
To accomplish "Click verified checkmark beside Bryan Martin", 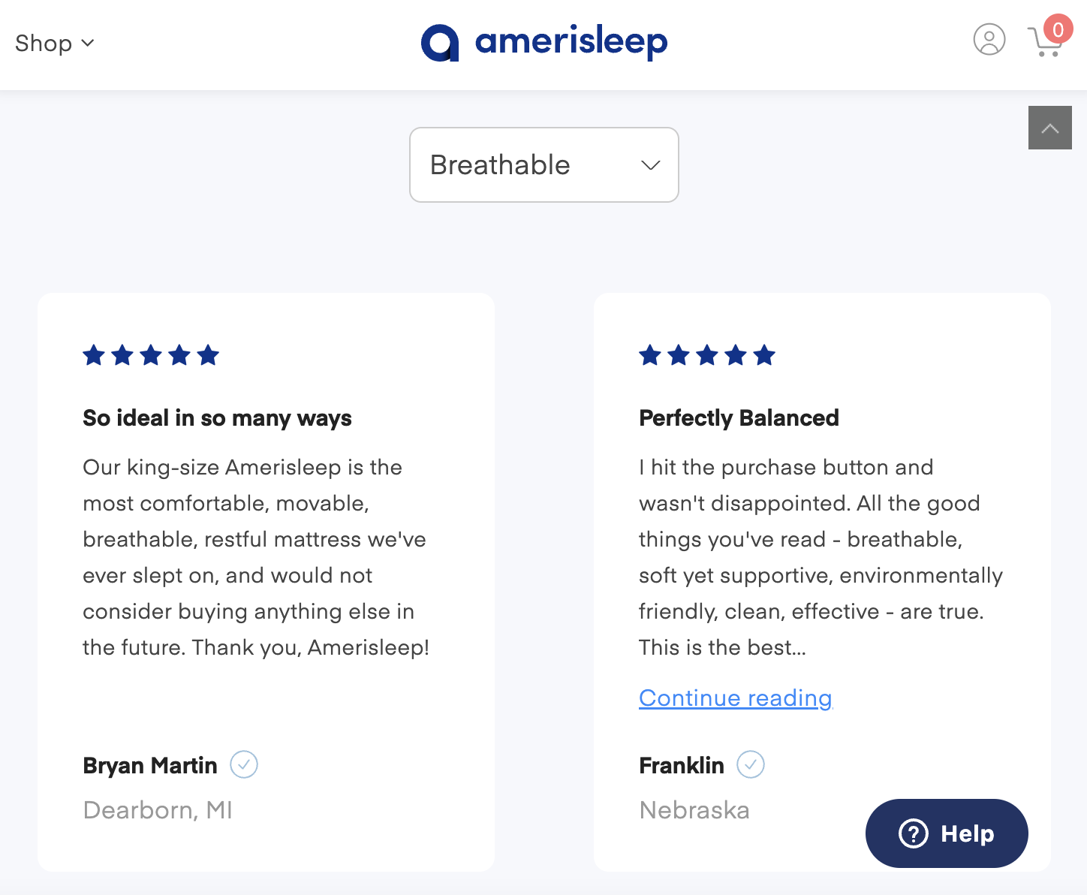I will [244, 765].
